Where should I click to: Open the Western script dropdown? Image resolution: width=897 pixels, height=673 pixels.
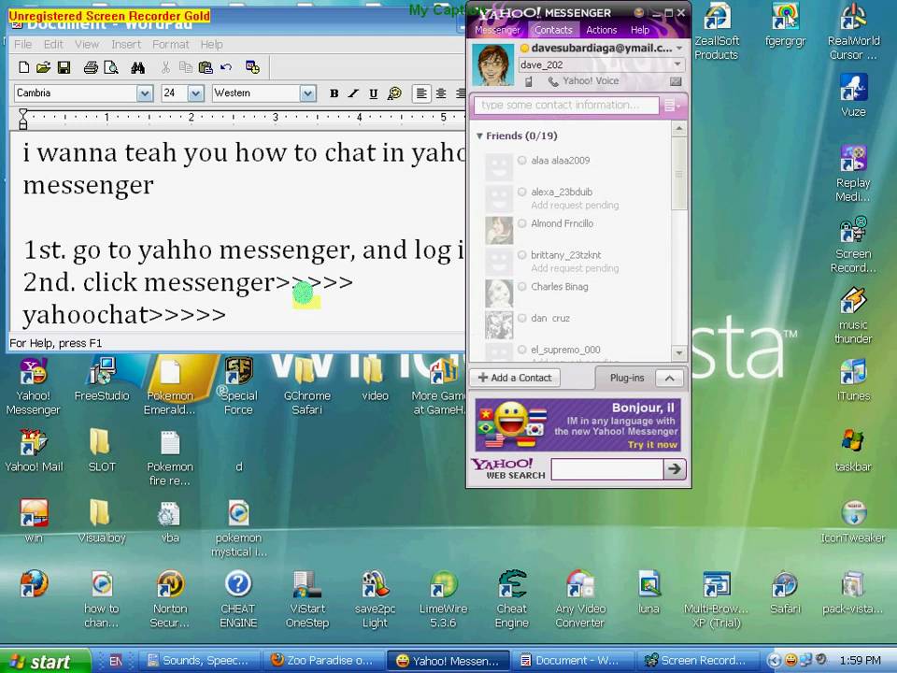307,93
